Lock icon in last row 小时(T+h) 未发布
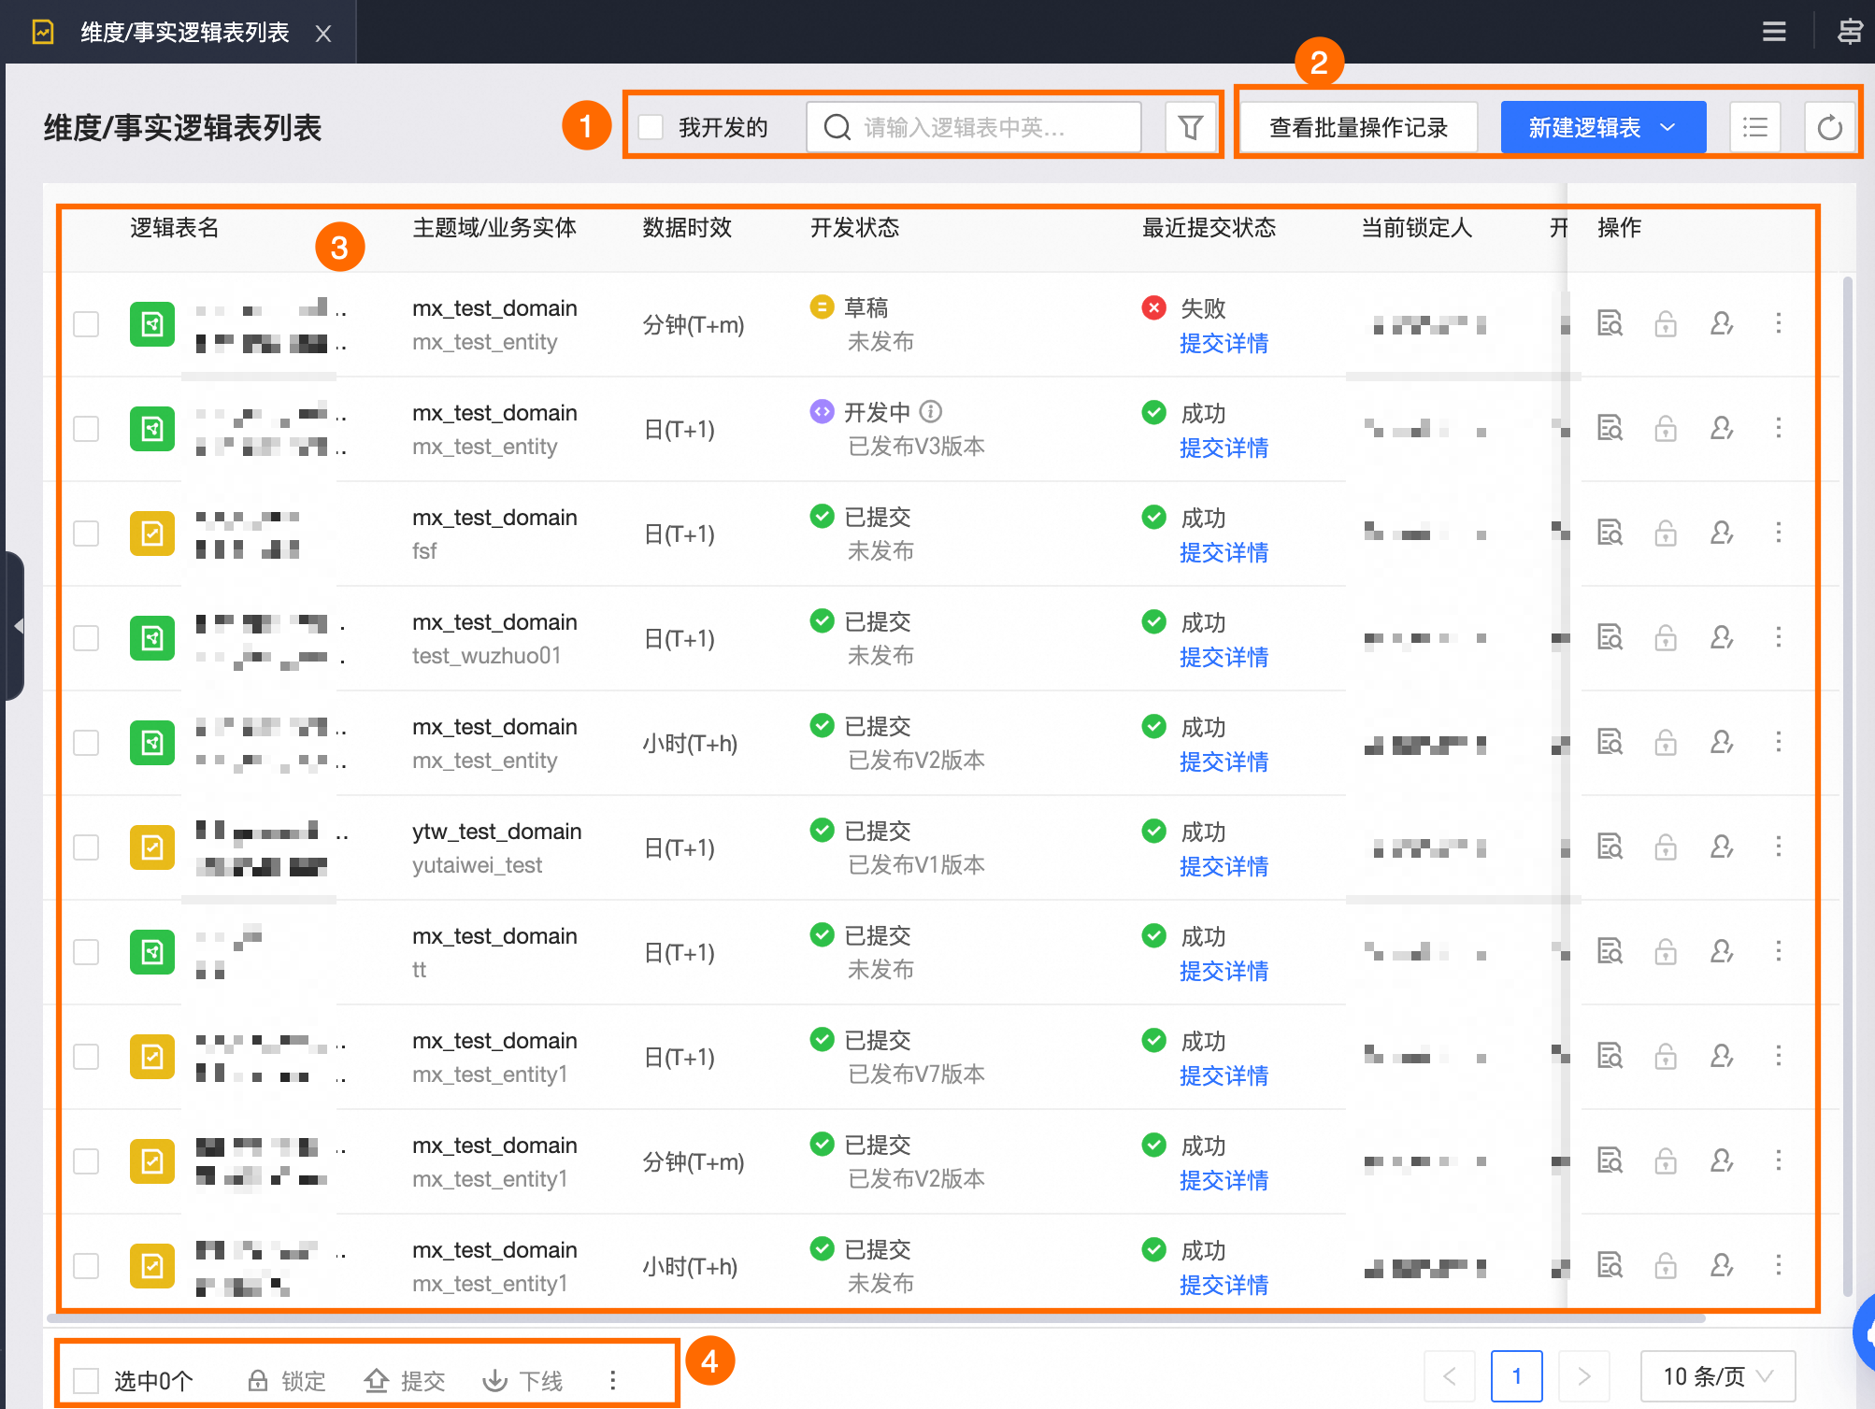Viewport: 1875px width, 1409px height. click(x=1666, y=1265)
